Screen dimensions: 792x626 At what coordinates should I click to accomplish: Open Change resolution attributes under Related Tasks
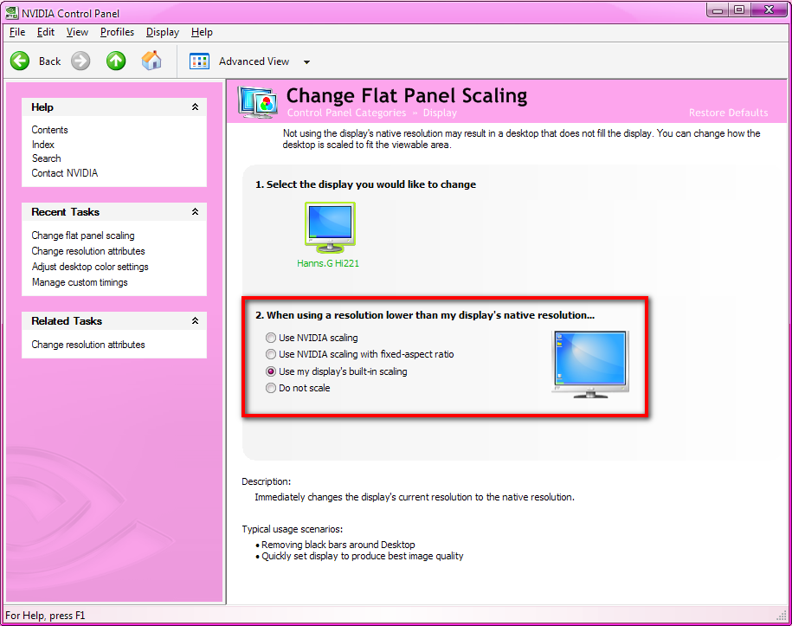point(88,345)
